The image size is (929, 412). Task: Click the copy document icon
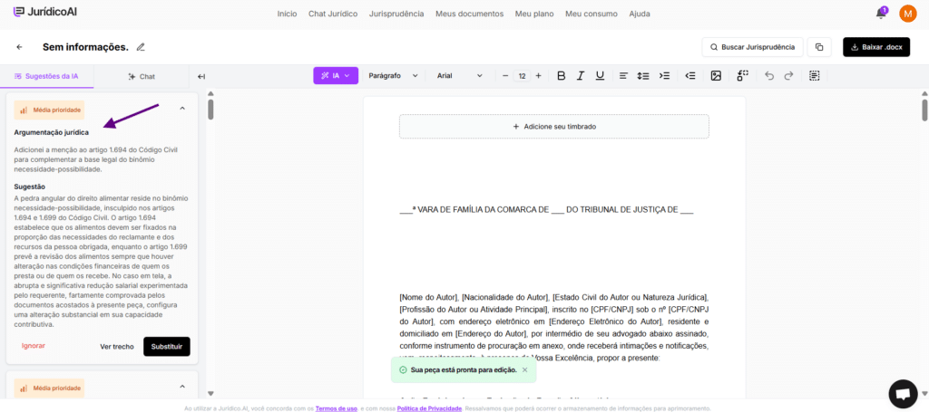pyautogui.click(x=819, y=47)
